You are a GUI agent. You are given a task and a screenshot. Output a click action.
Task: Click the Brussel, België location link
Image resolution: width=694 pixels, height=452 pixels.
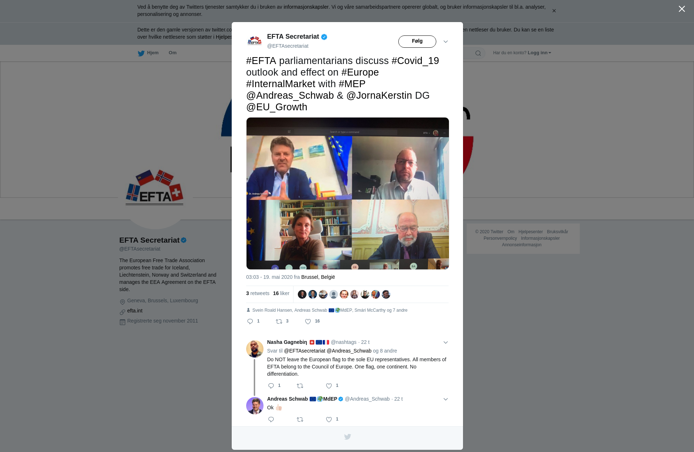pos(318,277)
